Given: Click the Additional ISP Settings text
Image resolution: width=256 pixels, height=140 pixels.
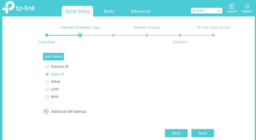Looking at the screenshot, I should coord(69,112).
